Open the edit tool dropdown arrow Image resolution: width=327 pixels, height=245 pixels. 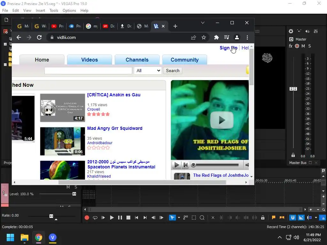(179, 218)
